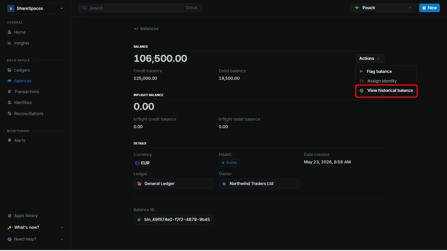
Task: Open the ShareSpaces workspace switcher dropdown
Action: (35, 8)
